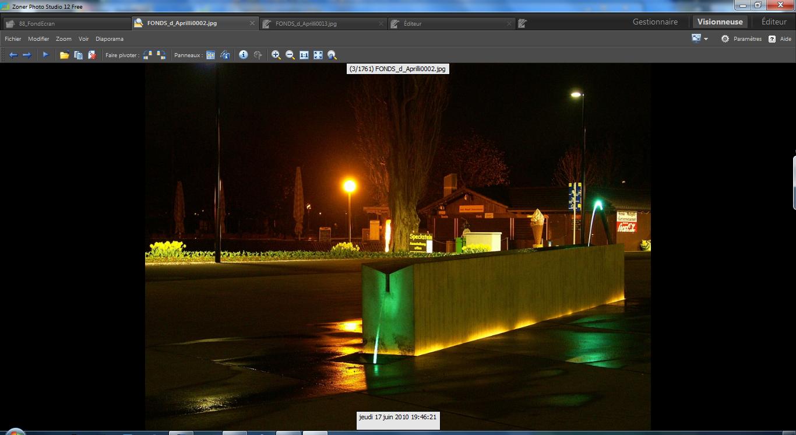796x435 pixels.
Task: Toggle the thumbnails panel under Panneaux
Action: tap(210, 55)
